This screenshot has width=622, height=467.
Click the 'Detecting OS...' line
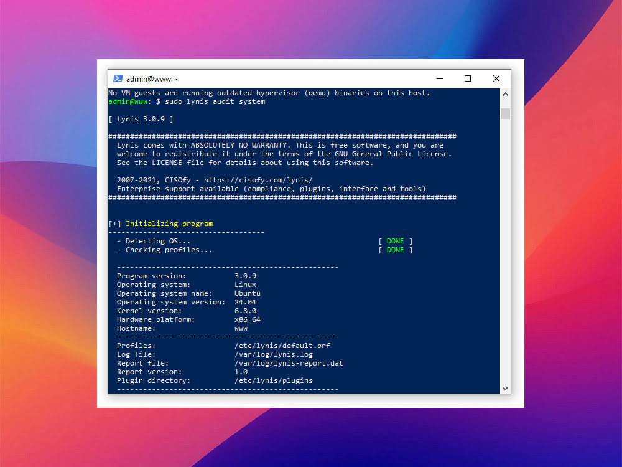pyautogui.click(x=154, y=241)
